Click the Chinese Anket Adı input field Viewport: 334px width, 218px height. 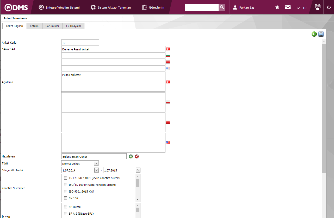(x=113, y=62)
